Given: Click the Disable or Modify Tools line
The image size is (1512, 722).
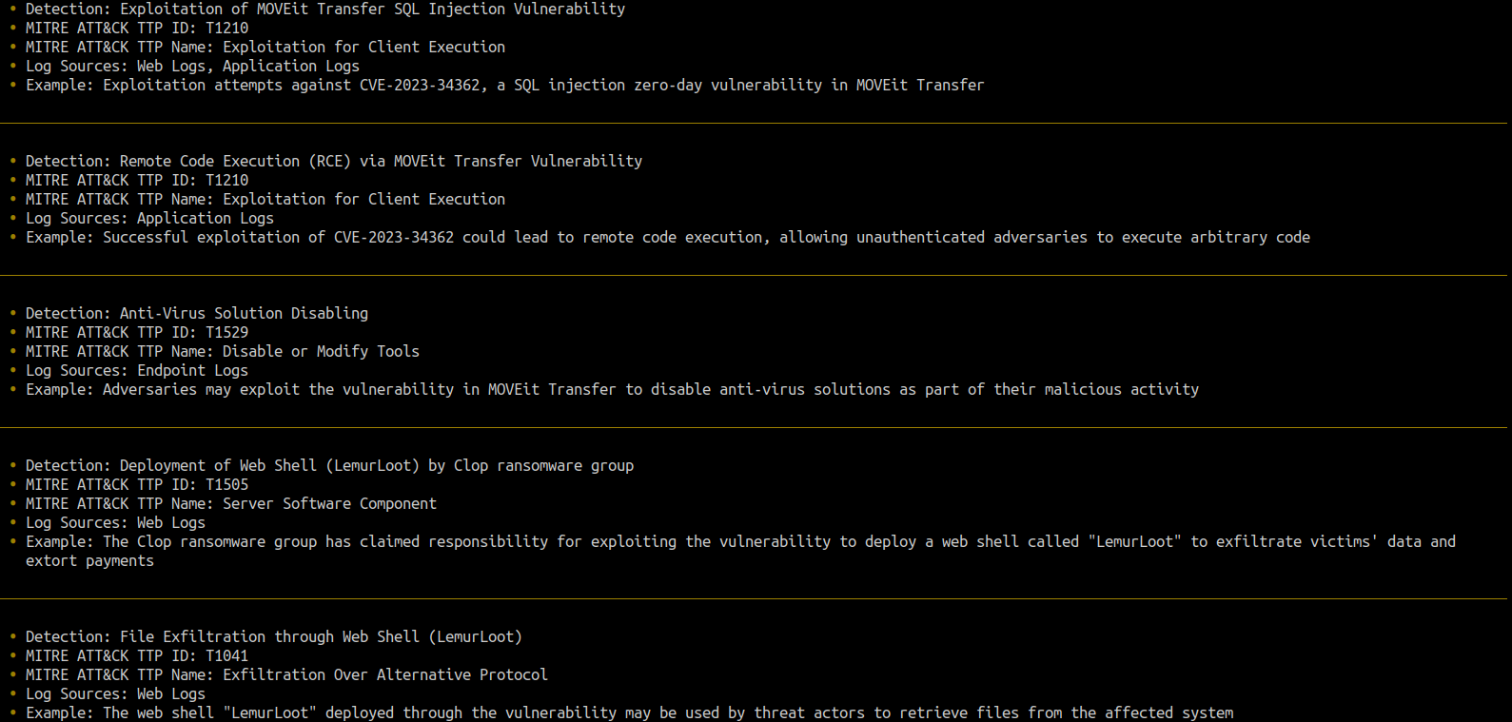Looking at the screenshot, I should point(222,352).
